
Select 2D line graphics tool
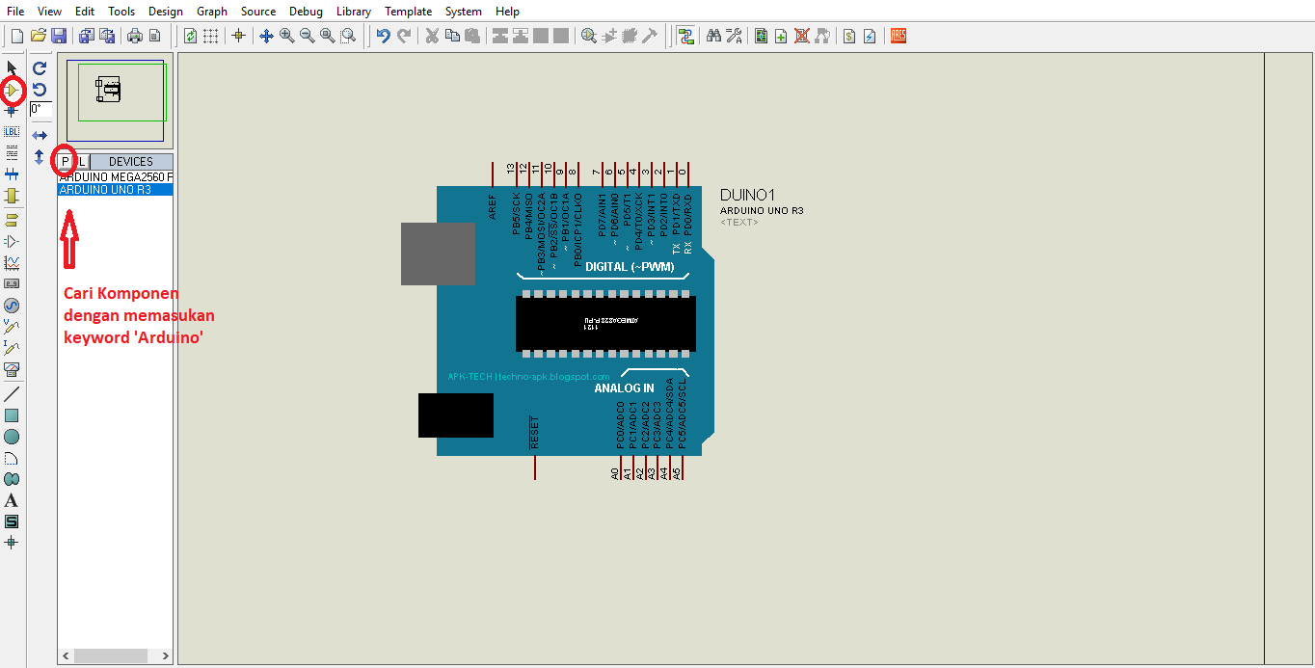coord(12,394)
